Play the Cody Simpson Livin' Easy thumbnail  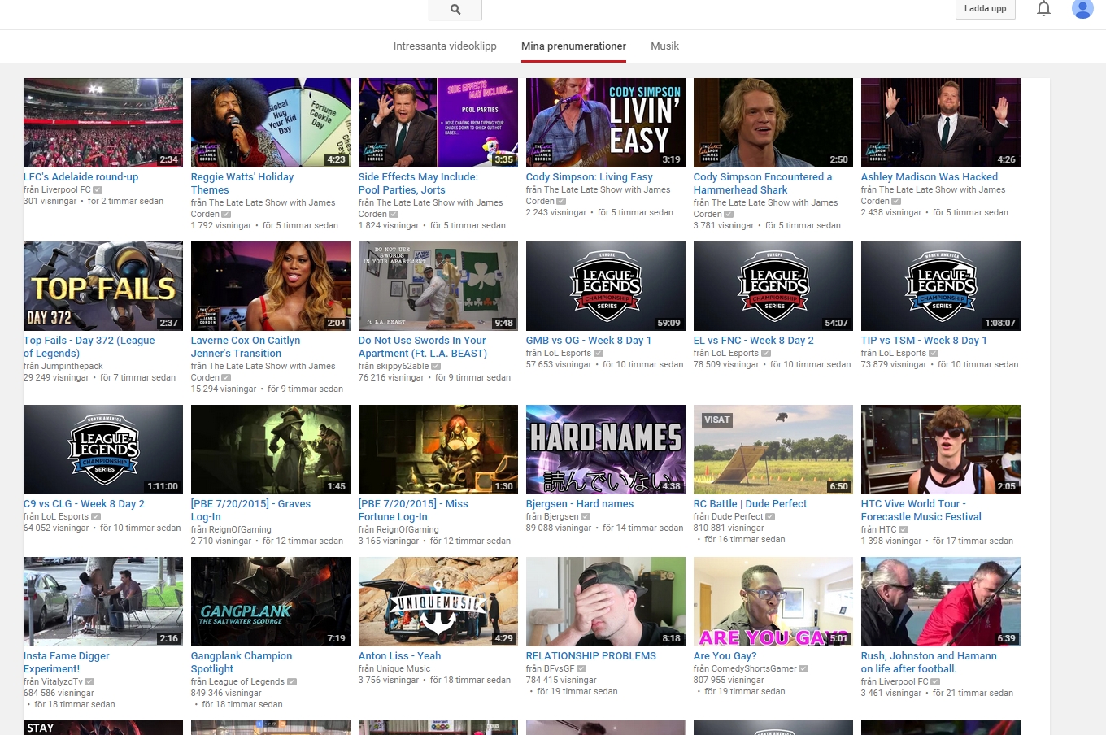(x=606, y=123)
